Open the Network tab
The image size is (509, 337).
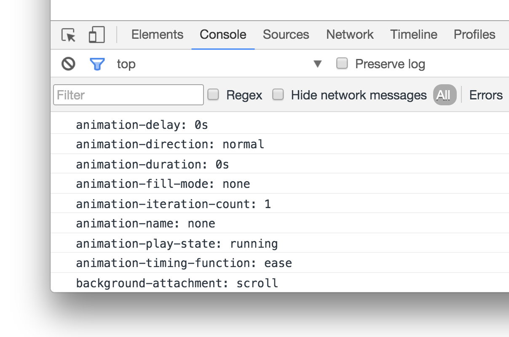350,35
